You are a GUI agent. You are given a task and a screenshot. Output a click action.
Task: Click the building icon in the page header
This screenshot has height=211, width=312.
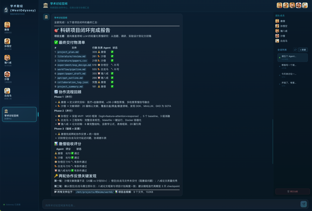pos(46,5)
